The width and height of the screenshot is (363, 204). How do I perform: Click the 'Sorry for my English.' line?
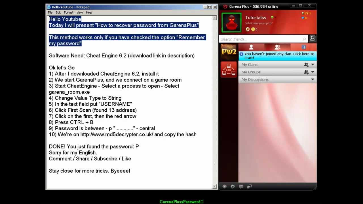coord(73,153)
